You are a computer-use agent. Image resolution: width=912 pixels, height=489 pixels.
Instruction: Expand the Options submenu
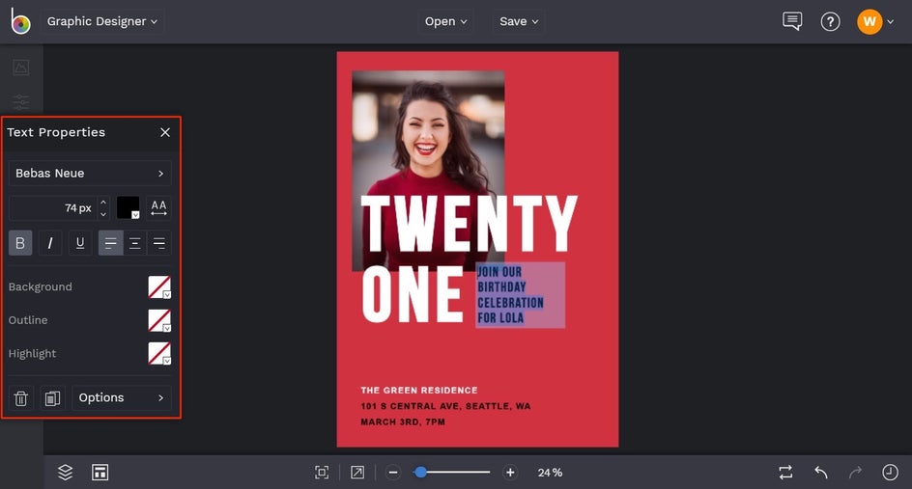[122, 397]
